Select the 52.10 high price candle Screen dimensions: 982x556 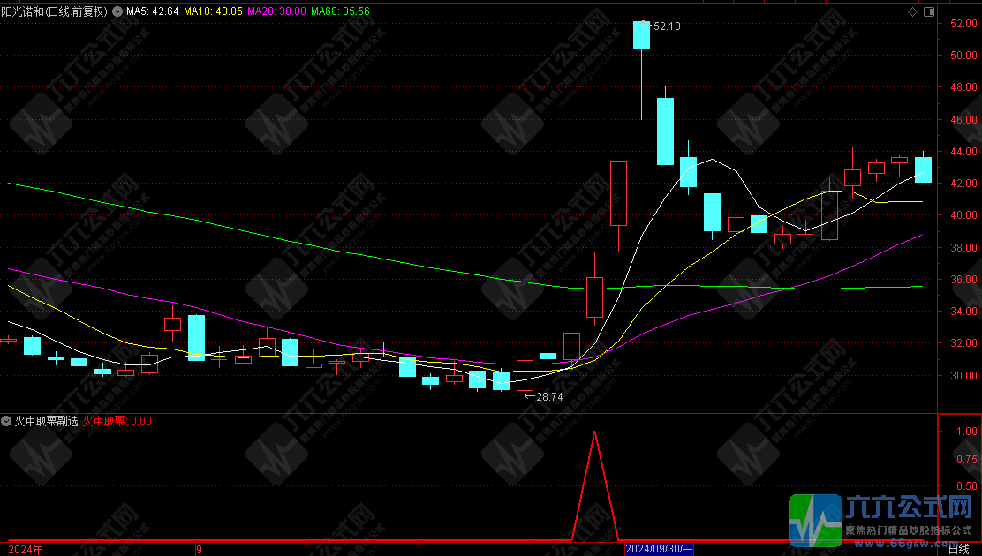[641, 35]
